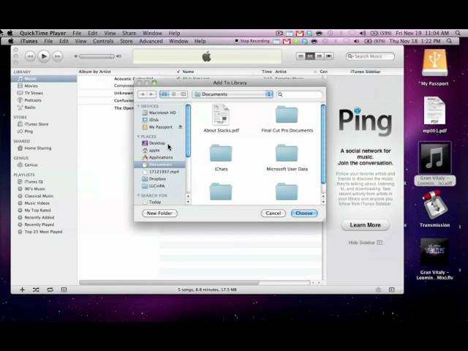Viewport: 468px width, 351px height.
Task: Select the My Top Rated playlist
Action: click(x=37, y=210)
